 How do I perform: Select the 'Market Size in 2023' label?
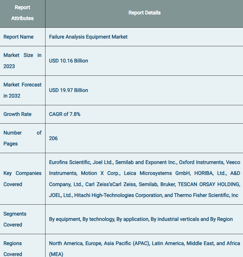22,61
